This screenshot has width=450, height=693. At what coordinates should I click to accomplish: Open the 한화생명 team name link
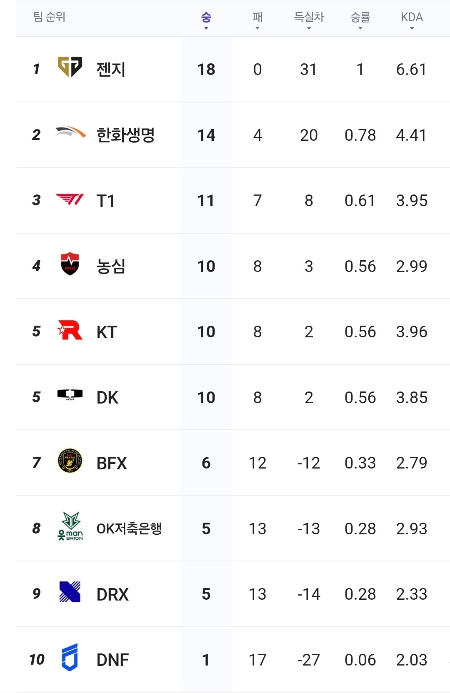[x=125, y=135]
